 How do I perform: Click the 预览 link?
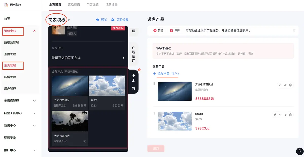click(x=104, y=20)
